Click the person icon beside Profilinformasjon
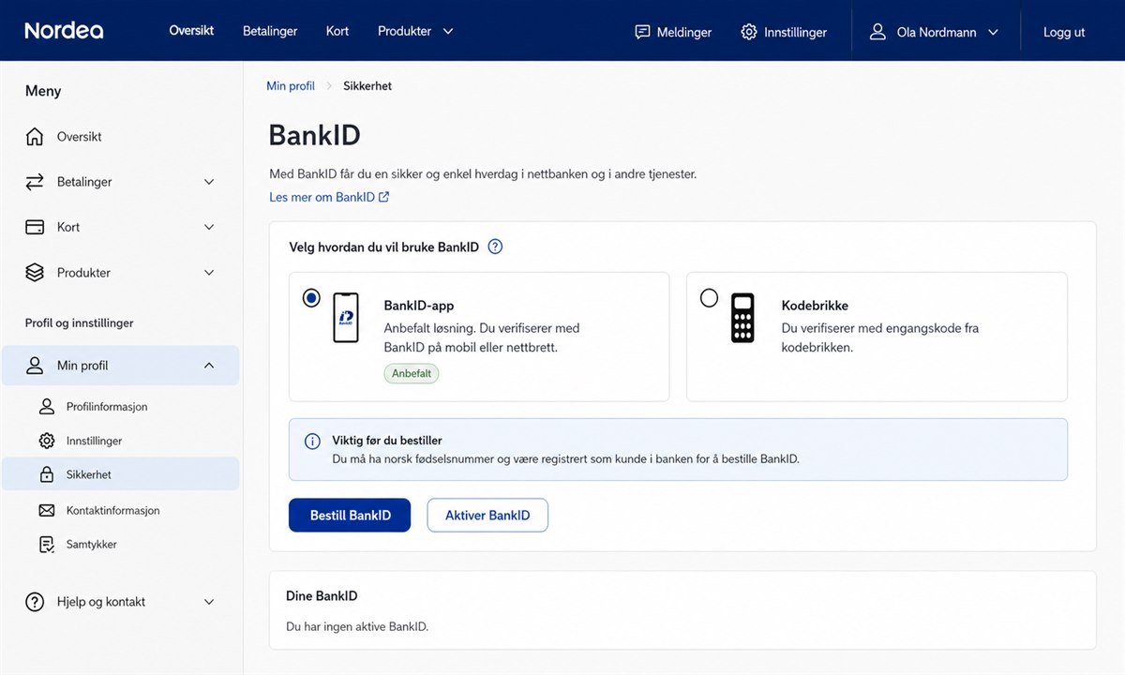This screenshot has width=1125, height=675. pos(47,407)
